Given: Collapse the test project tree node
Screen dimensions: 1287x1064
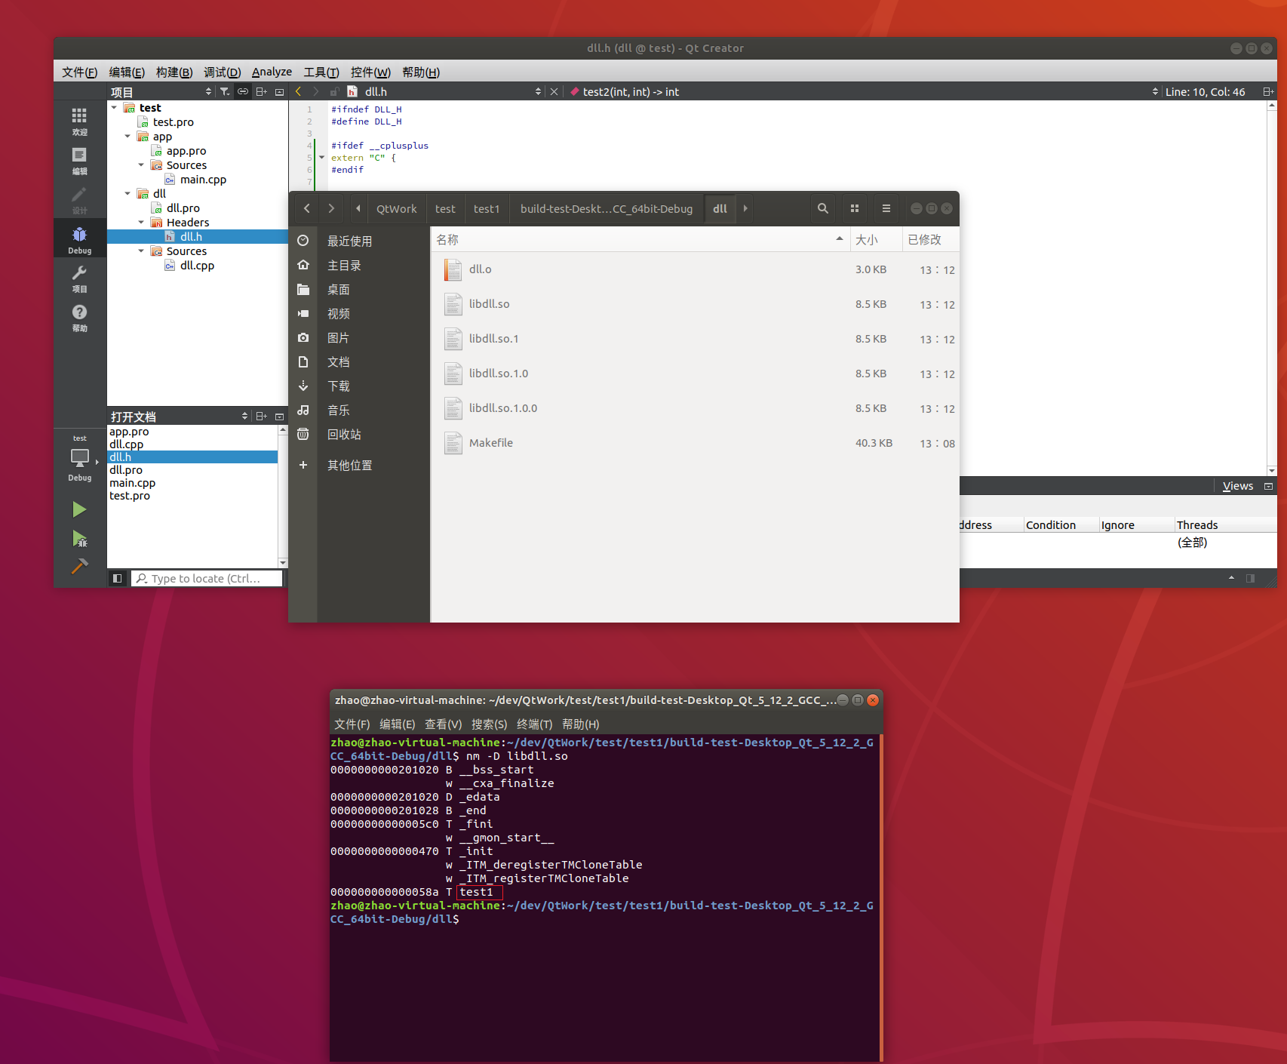Looking at the screenshot, I should [x=115, y=108].
